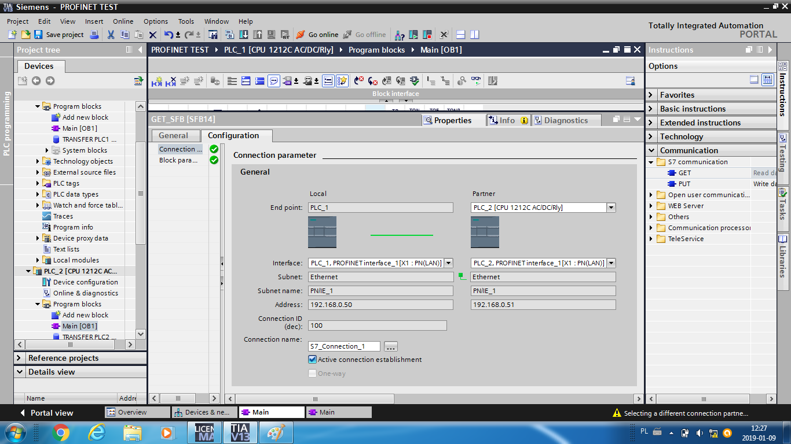The width and height of the screenshot is (791, 444).
Task: Click the Accessible devices icon
Action: [400, 35]
